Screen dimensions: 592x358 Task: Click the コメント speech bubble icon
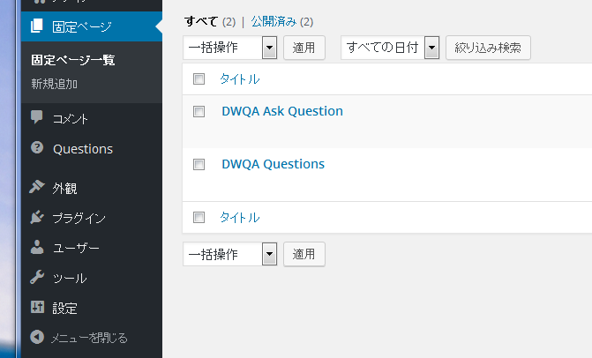pyautogui.click(x=37, y=117)
